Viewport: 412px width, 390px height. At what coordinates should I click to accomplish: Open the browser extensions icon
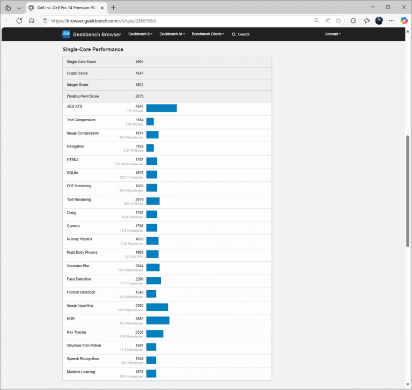coord(353,20)
